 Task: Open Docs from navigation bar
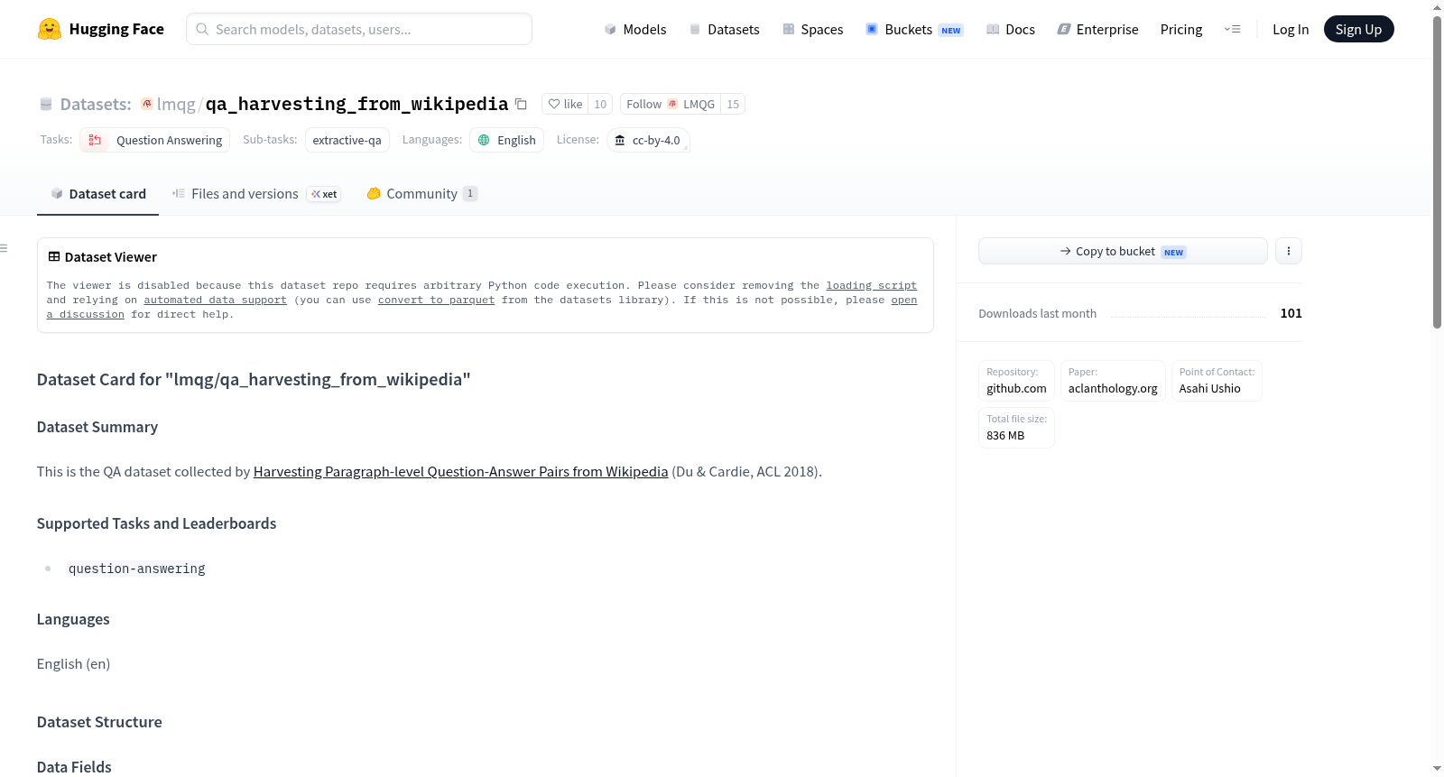tap(1011, 29)
